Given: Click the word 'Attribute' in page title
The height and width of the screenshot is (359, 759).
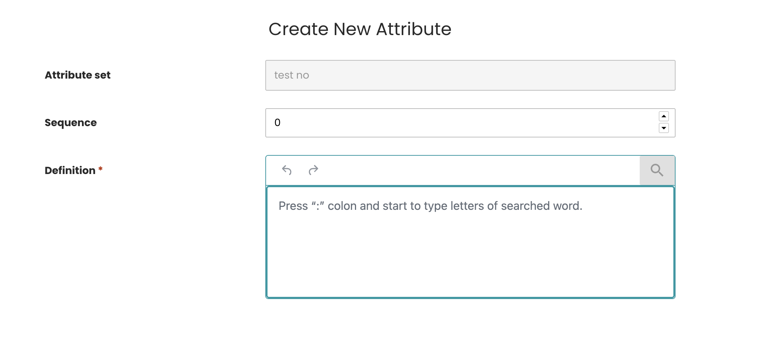Looking at the screenshot, I should pos(414,29).
